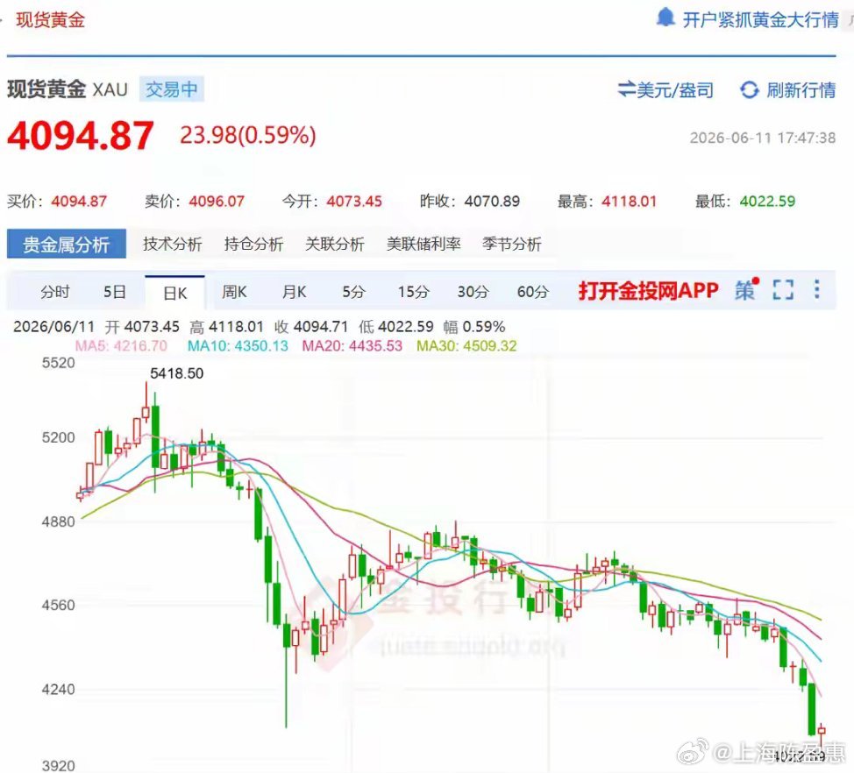
Task: Click 今开 value 4073.45
Action: pos(354,202)
